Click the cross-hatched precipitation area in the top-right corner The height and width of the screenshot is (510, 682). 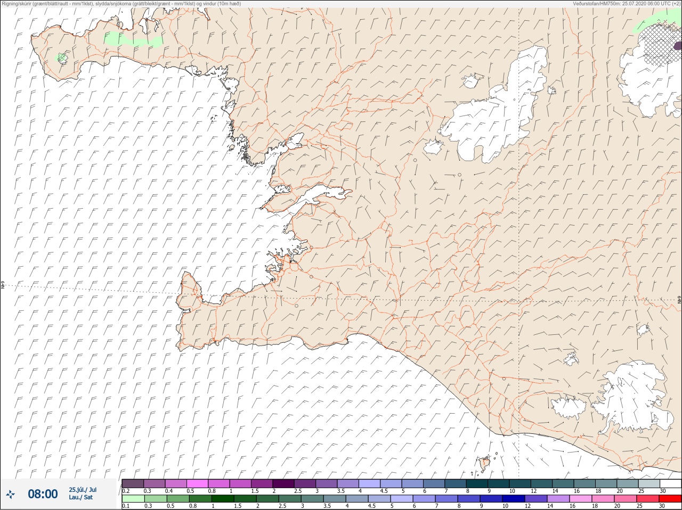pos(660,44)
